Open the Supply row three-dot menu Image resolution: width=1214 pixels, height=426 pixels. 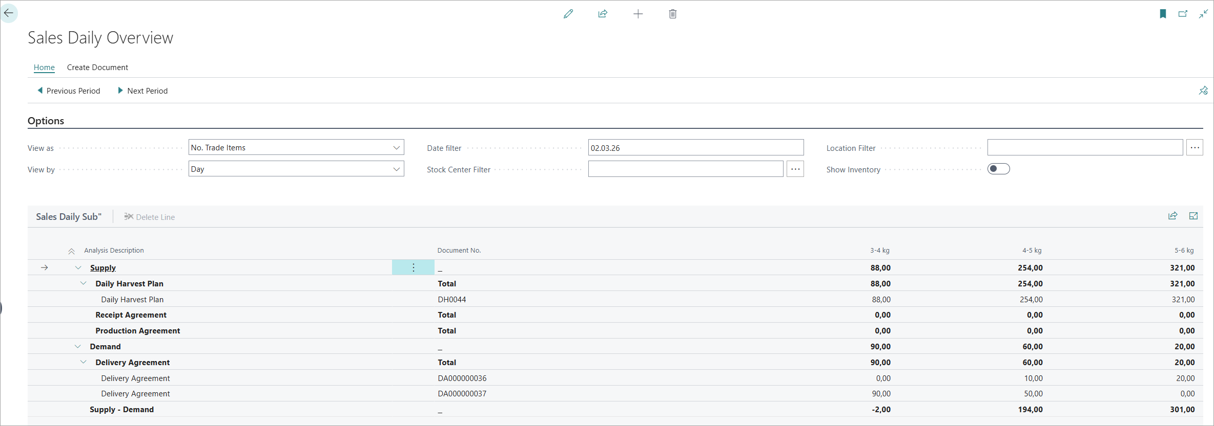click(413, 267)
